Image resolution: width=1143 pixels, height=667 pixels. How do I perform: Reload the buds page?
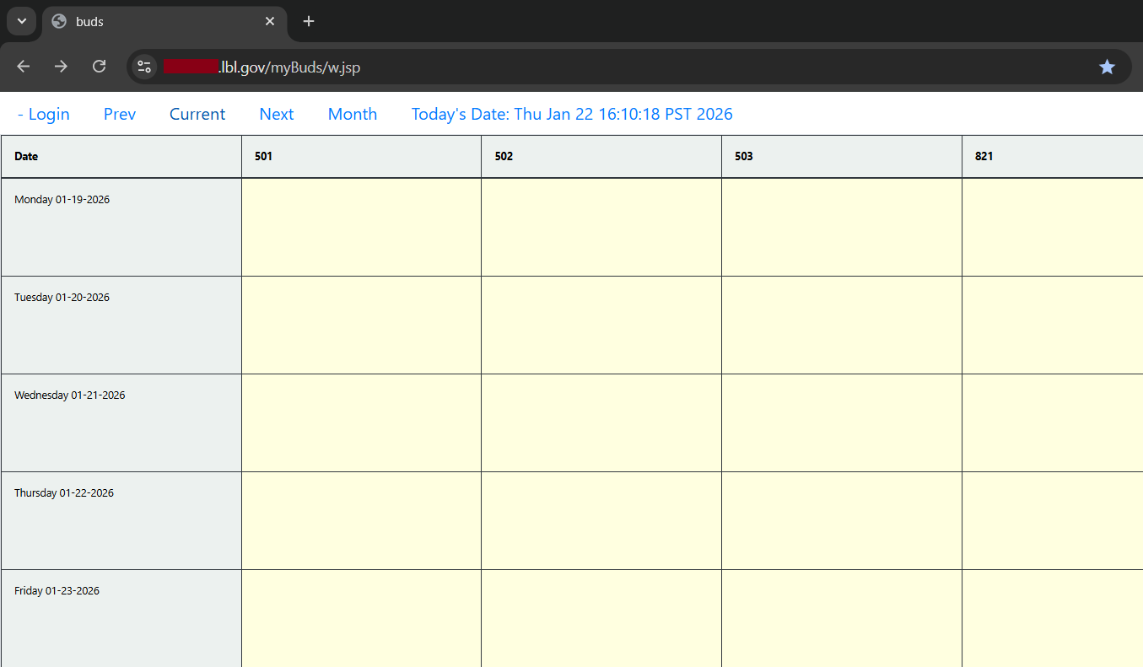coord(99,67)
